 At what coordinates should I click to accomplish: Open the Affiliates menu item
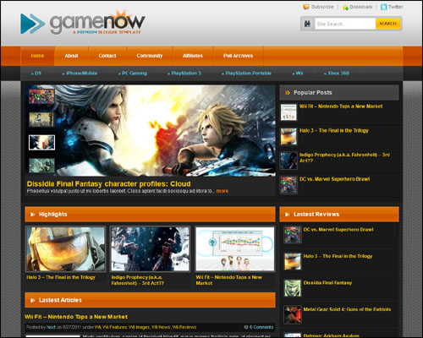tap(193, 56)
